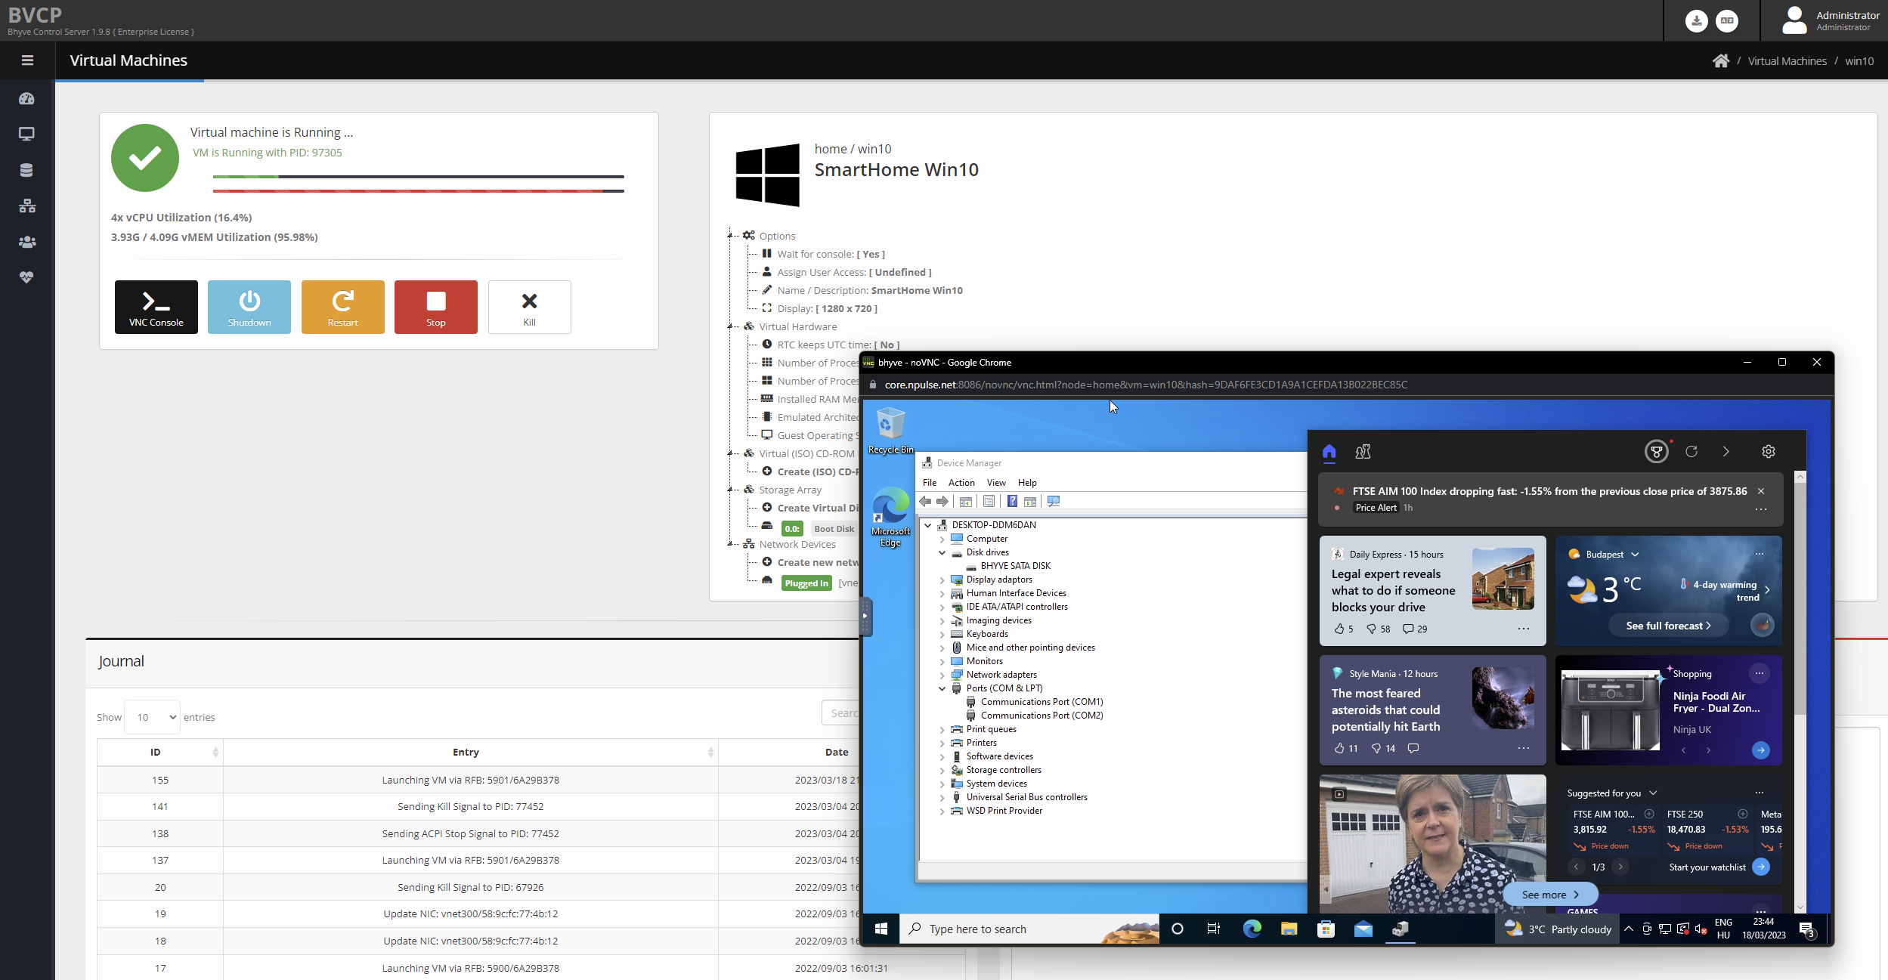
Task: Click Back arrow in Device Manager toolbar
Action: coord(925,502)
